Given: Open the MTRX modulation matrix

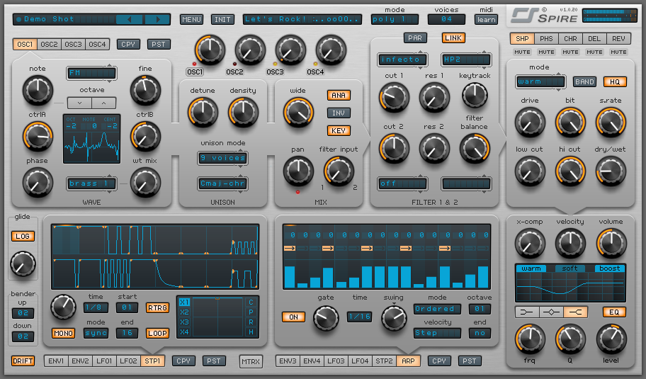Looking at the screenshot, I should [250, 361].
